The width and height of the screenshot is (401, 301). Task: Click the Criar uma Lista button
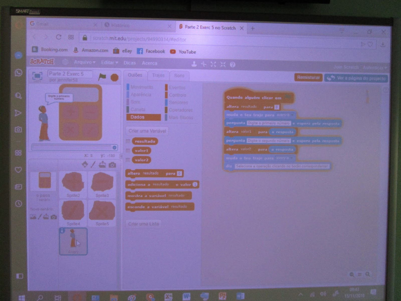(x=143, y=224)
